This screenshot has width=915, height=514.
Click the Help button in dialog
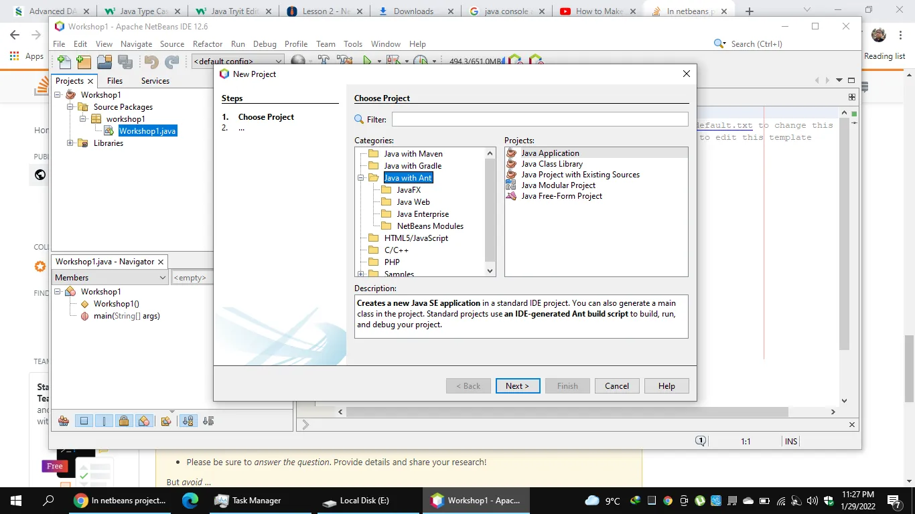point(666,386)
